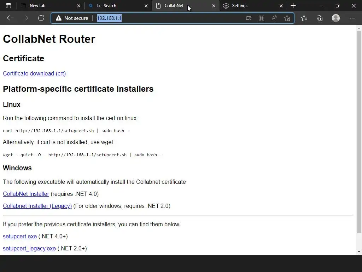Switch to the b - Search tab
The height and width of the screenshot is (272, 362).
click(x=118, y=6)
